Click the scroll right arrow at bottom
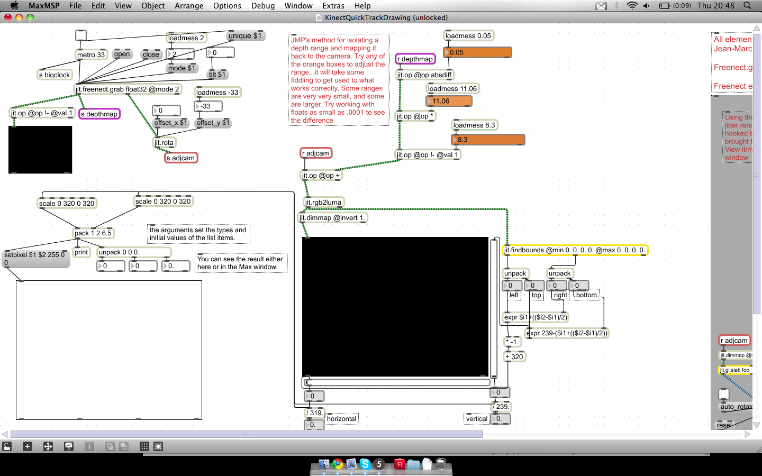The image size is (762, 476). point(747,434)
